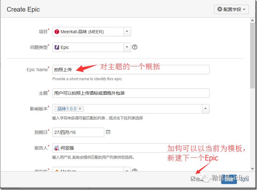Toggle the create another checkbox
This screenshot has width=257, height=190.
193,179
